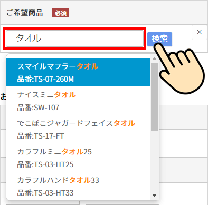The width and height of the screenshot is (208, 205).
Task: Pick カラフルミニタオル25 TS-03-HT25 suggestion
Action: pyautogui.click(x=78, y=158)
